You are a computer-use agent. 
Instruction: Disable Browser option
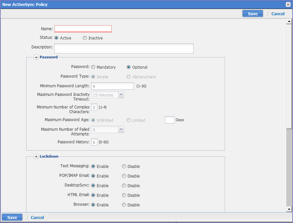[x=124, y=205]
